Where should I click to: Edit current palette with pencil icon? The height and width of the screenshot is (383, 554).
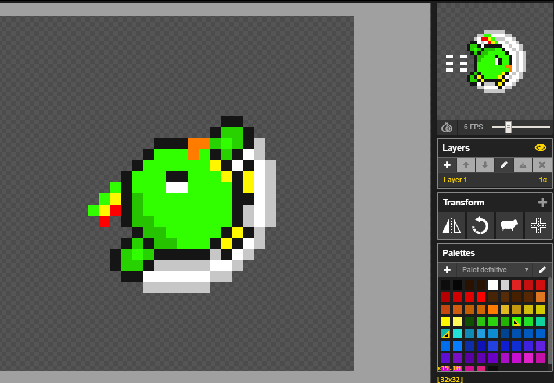(542, 270)
